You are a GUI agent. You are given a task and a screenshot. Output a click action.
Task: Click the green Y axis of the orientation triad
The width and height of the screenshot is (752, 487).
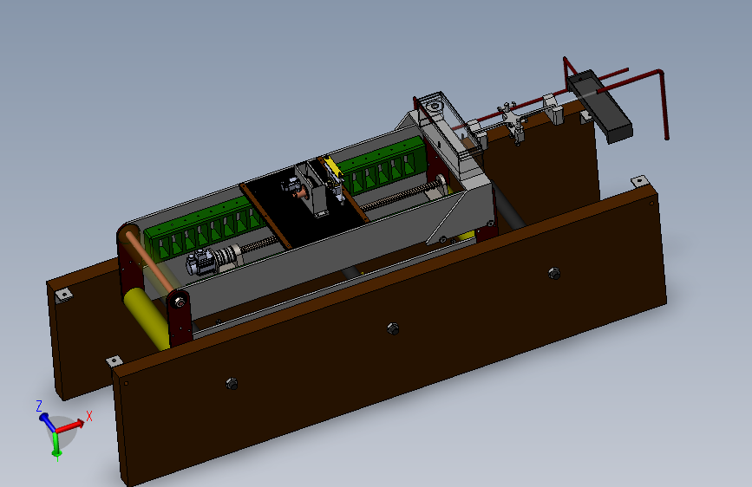[x=56, y=444]
